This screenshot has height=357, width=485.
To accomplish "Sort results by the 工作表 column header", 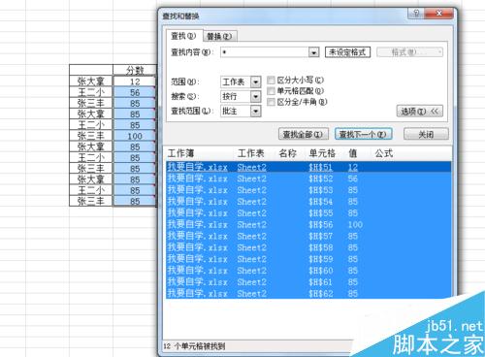I will [x=254, y=153].
